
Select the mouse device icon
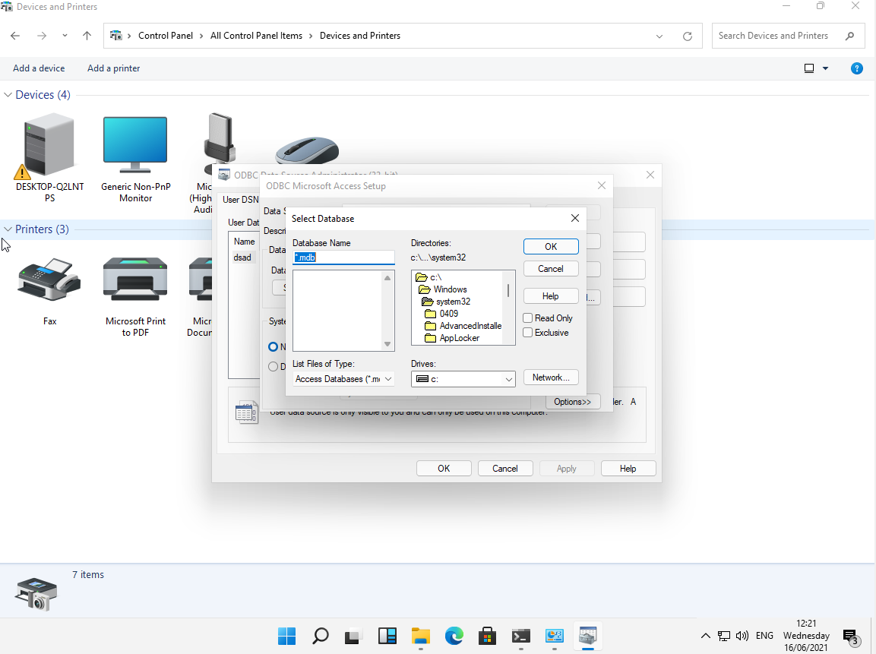307,150
